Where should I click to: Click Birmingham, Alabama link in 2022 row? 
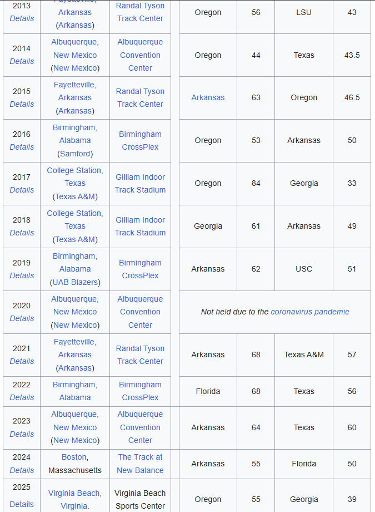point(75,391)
